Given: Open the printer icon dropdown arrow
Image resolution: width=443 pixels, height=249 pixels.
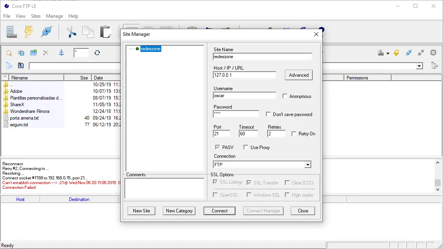Looking at the screenshot, I should coord(388,53).
